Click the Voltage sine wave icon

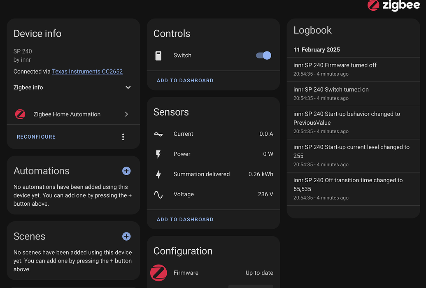158,195
